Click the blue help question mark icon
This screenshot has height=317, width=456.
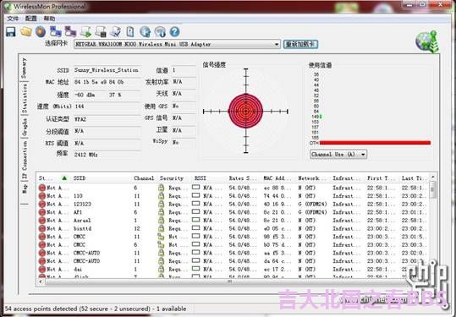click(x=174, y=31)
